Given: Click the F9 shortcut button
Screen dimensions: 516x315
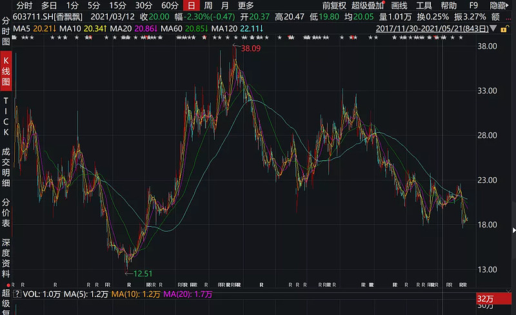Looking at the screenshot, I should click(x=473, y=5).
